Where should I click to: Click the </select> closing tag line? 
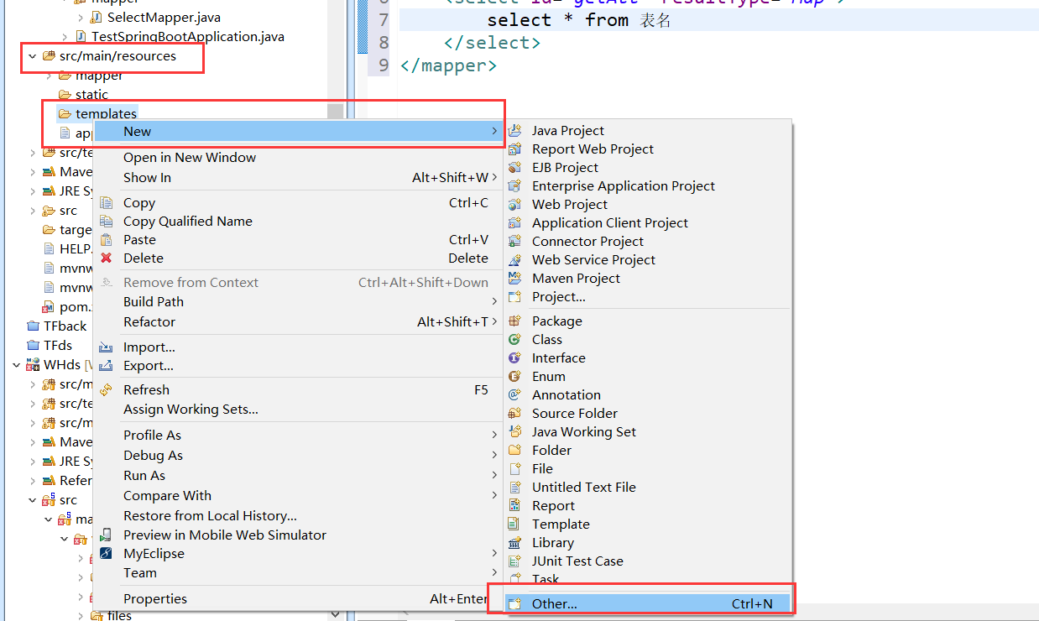tap(493, 42)
